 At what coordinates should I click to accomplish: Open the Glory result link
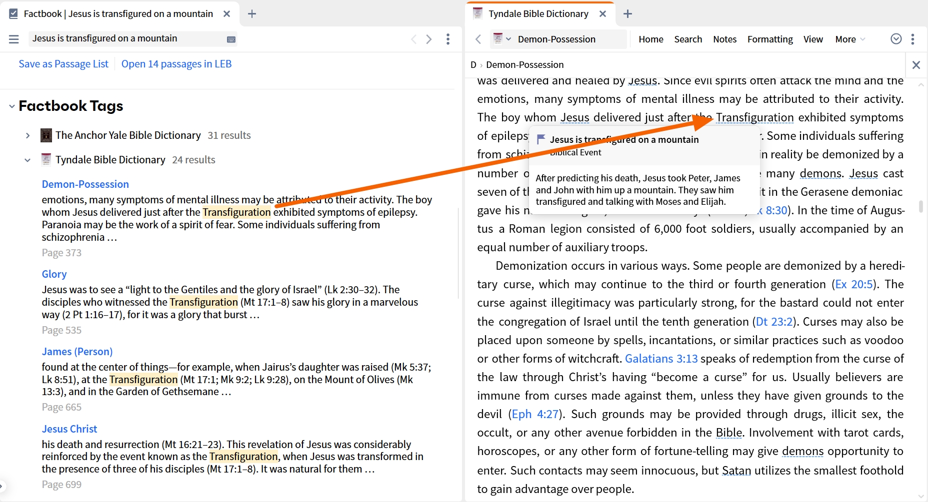point(54,274)
